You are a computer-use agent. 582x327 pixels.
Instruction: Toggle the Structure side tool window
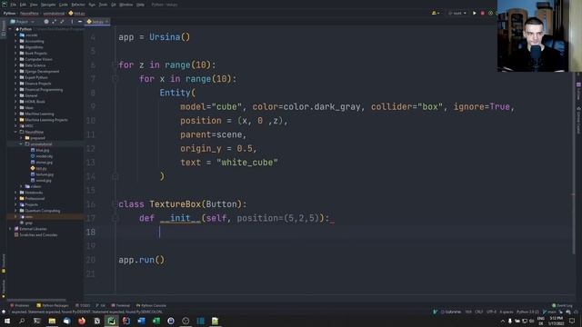click(4, 264)
